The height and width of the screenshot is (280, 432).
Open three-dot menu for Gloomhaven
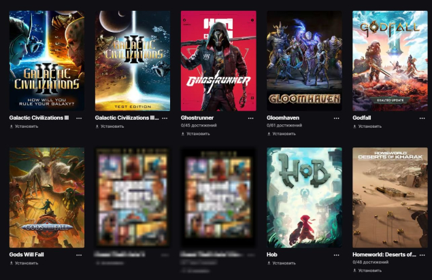click(x=336, y=118)
